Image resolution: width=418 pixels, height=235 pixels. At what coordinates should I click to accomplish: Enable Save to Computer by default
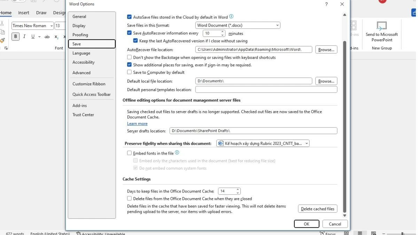(130, 72)
